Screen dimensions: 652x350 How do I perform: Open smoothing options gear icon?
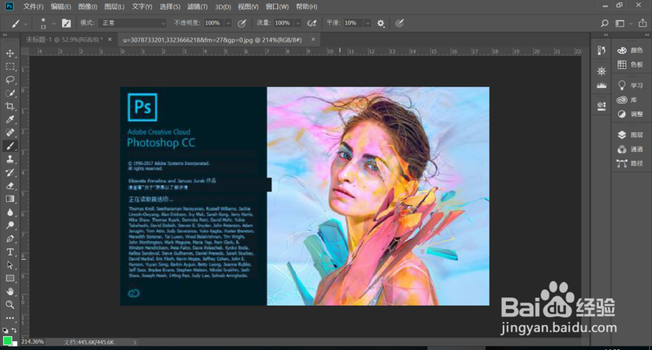tap(381, 23)
